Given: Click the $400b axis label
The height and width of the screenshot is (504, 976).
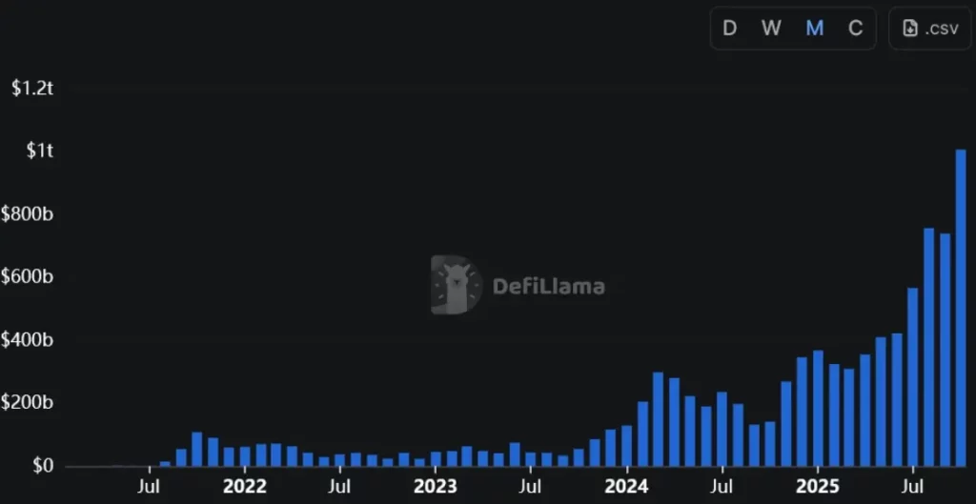Looking at the screenshot, I should [x=28, y=340].
